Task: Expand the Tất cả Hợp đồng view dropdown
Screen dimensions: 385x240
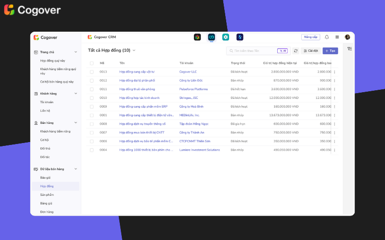Action: coord(134,50)
